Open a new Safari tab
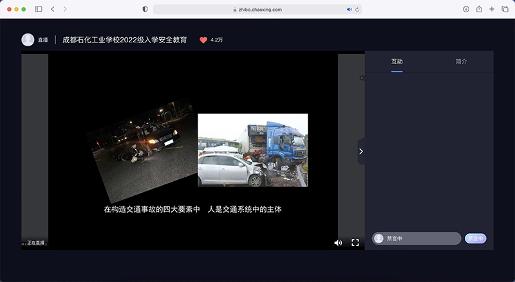Image resolution: width=515 pixels, height=282 pixels. pyautogui.click(x=492, y=9)
